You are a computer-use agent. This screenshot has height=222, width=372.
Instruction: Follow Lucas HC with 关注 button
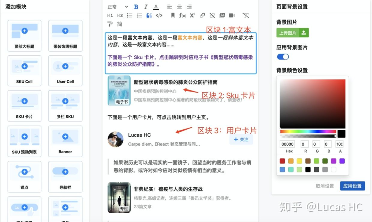[x=241, y=139]
